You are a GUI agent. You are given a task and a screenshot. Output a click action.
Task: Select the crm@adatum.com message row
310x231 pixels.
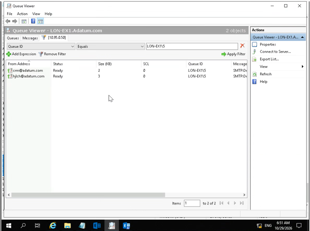127,70
